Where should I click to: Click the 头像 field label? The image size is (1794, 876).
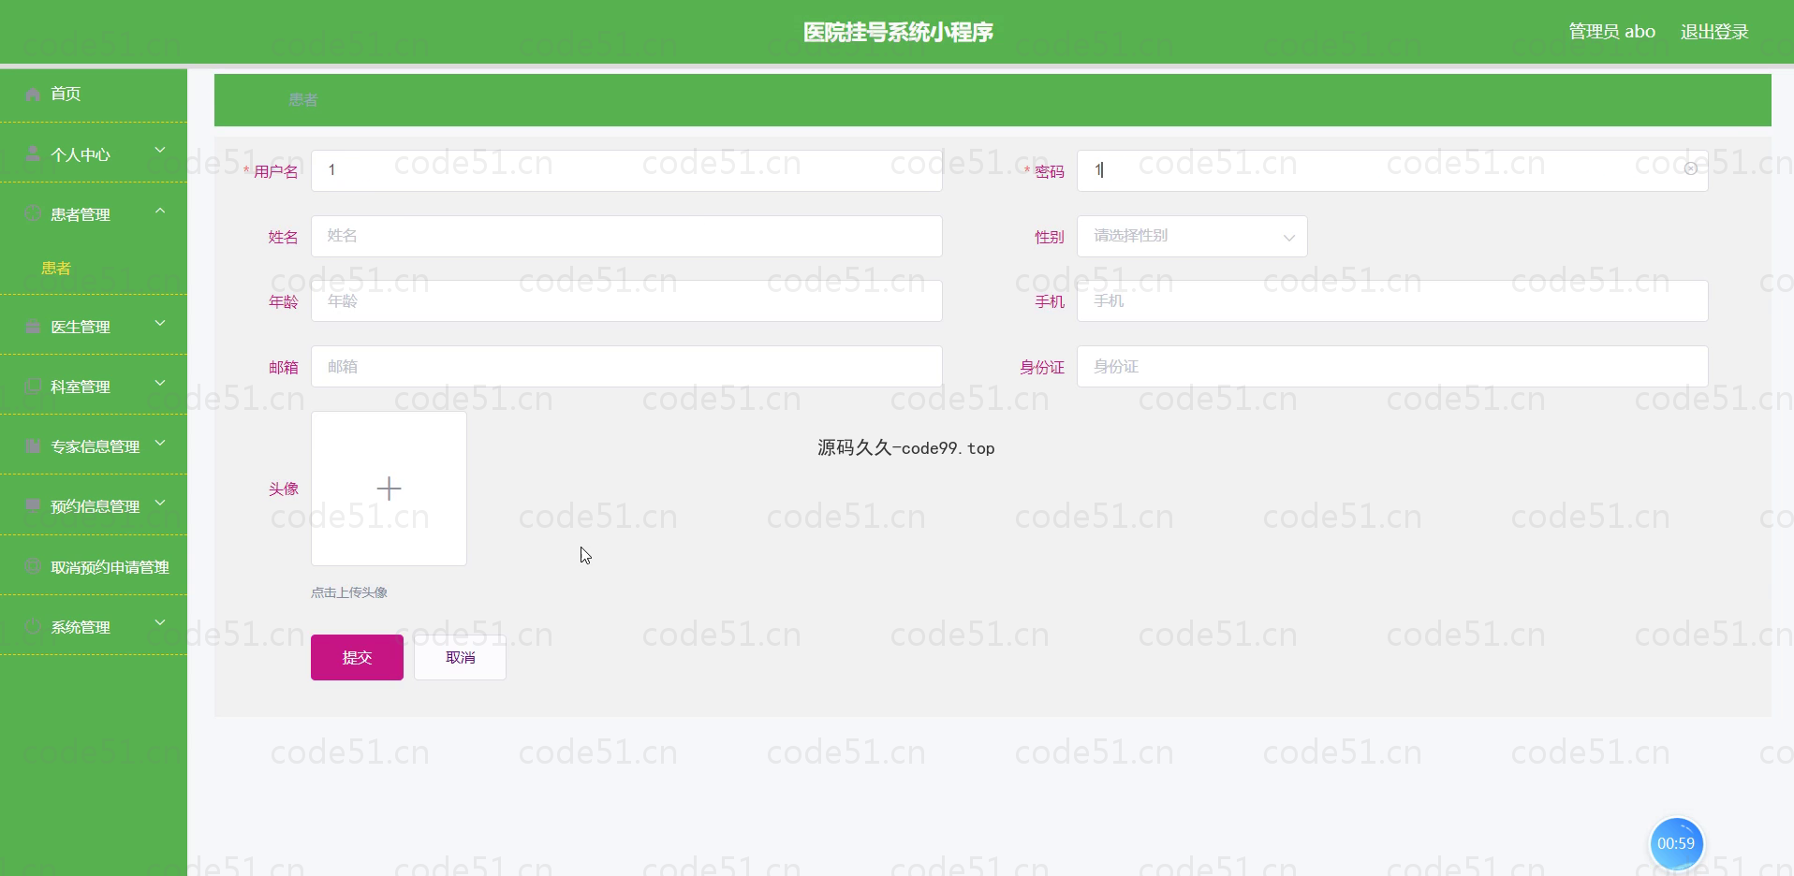pos(284,489)
